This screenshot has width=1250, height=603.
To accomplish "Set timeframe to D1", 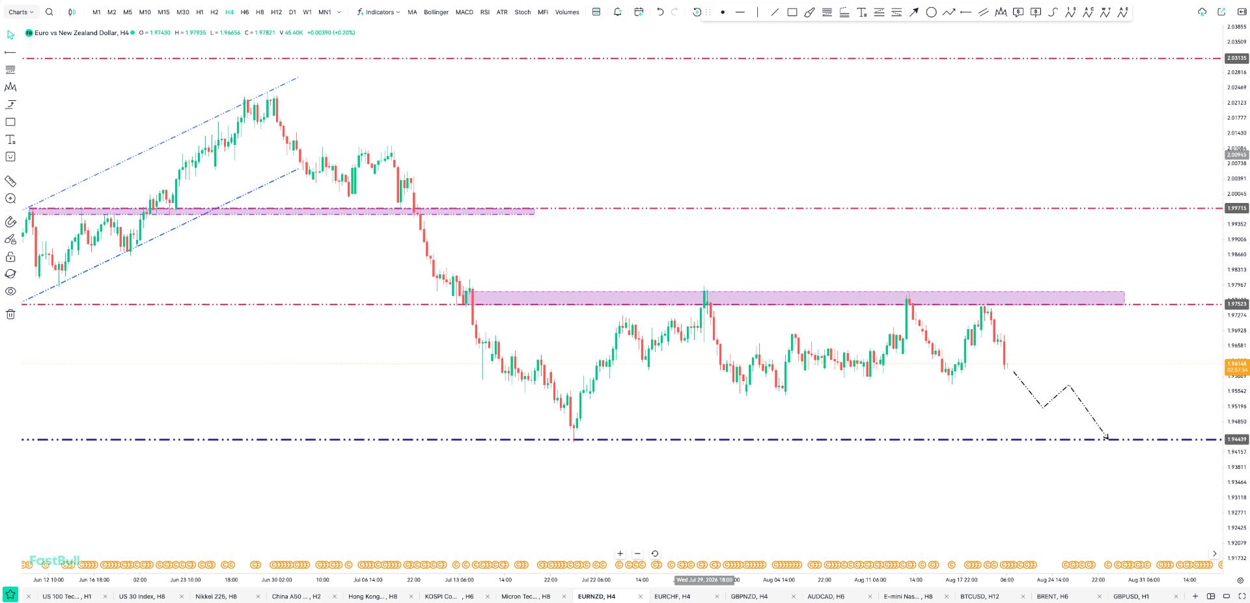I will click(x=292, y=12).
